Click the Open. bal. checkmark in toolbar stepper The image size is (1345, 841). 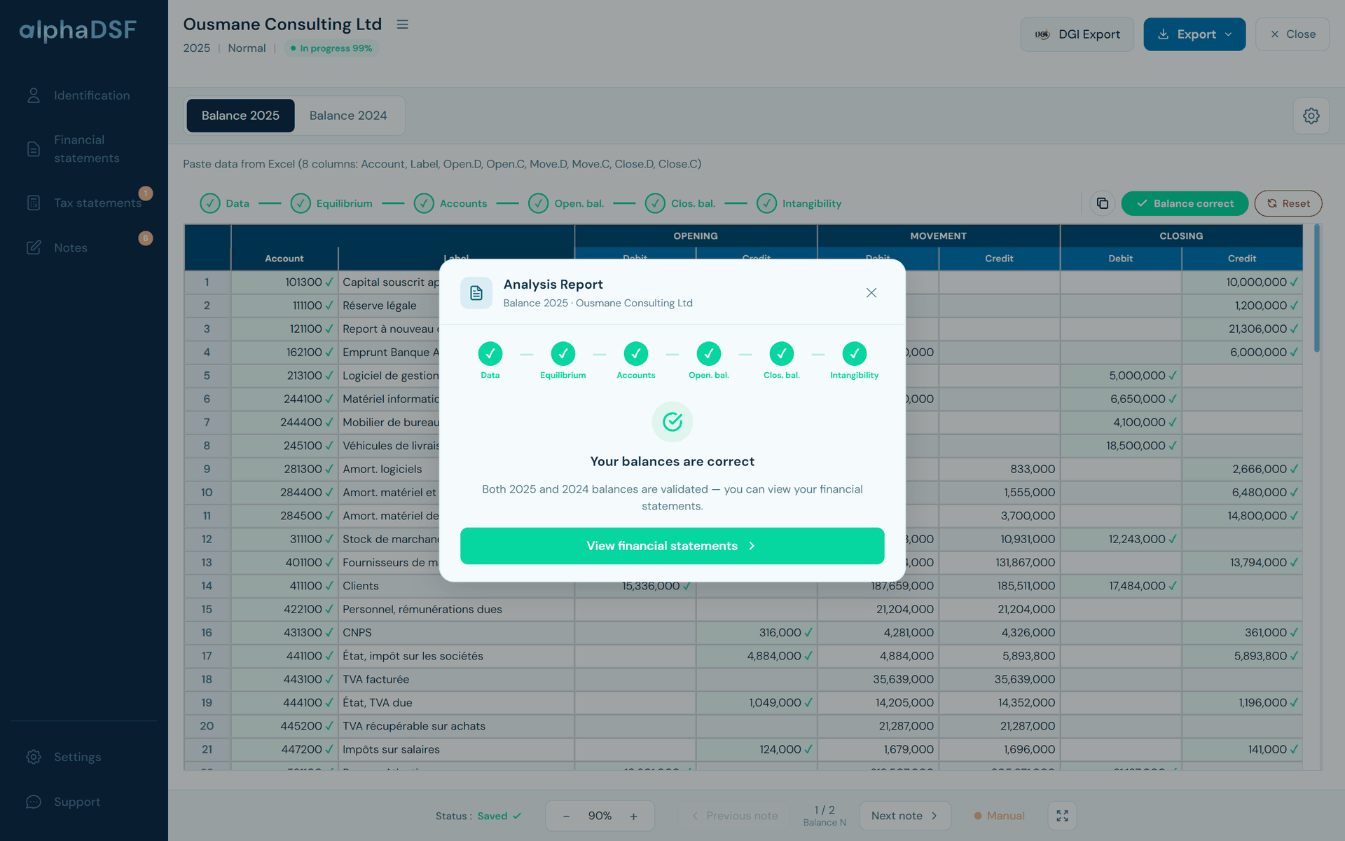[538, 203]
